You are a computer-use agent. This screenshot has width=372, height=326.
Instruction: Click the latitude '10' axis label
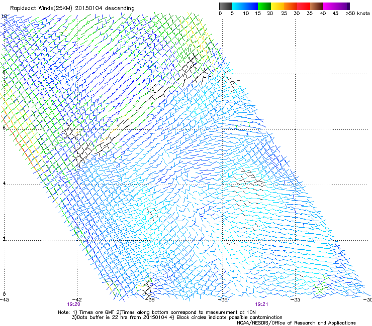pyautogui.click(x=4, y=17)
